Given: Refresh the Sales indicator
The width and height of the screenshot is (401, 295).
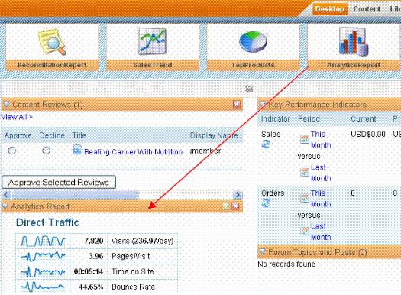Looking at the screenshot, I should click(x=266, y=144).
